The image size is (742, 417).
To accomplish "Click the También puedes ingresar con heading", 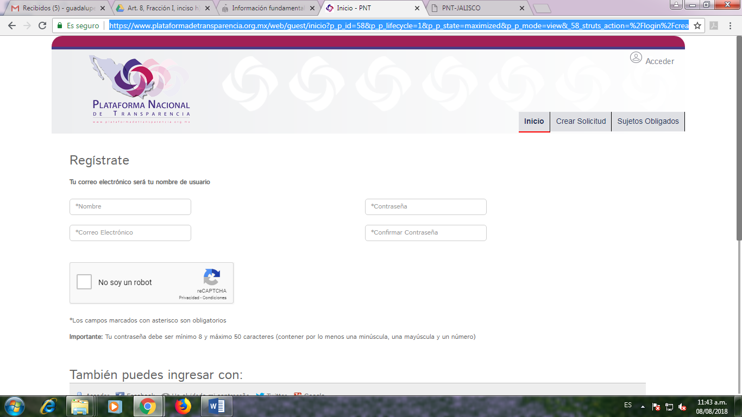I will (x=156, y=375).
